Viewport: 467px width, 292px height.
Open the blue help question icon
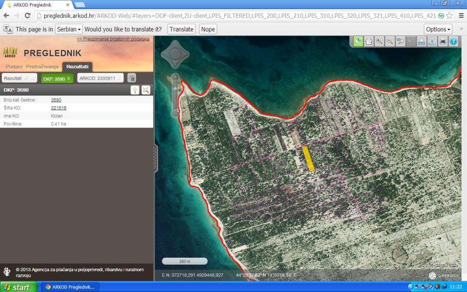(x=453, y=42)
